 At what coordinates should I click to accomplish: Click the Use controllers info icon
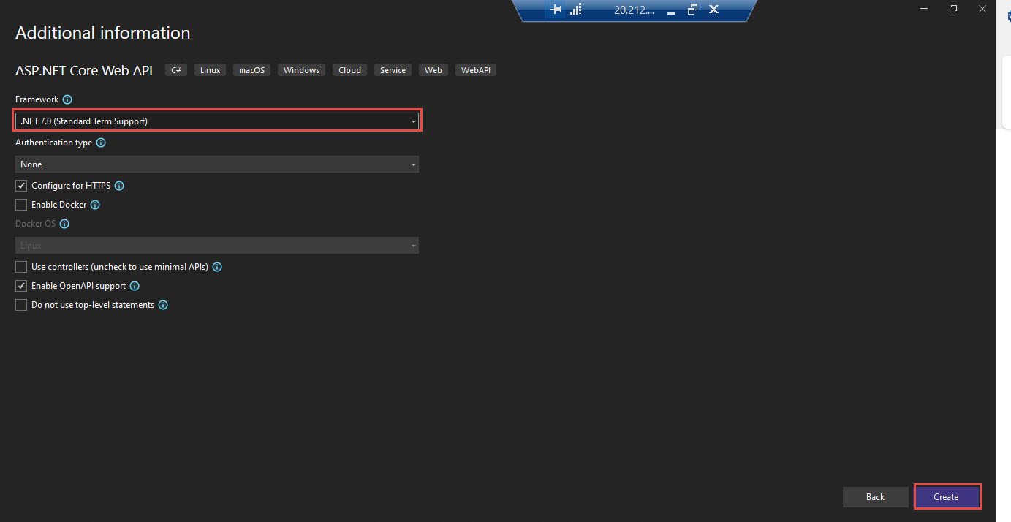click(x=216, y=267)
